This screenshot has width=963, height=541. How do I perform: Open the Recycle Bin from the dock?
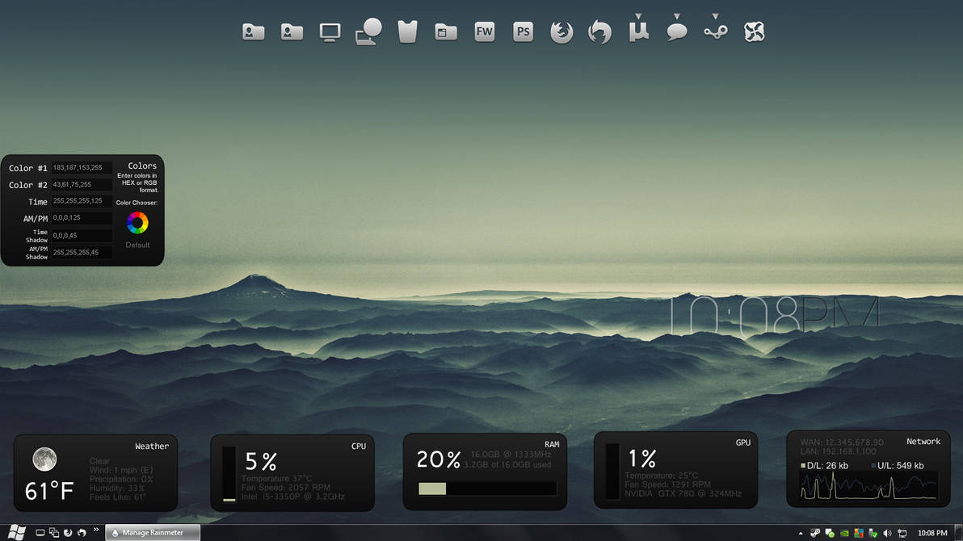[407, 32]
